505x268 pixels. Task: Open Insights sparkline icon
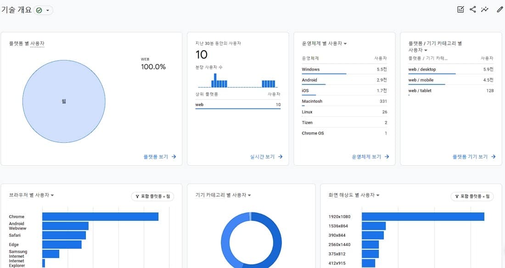484,9
